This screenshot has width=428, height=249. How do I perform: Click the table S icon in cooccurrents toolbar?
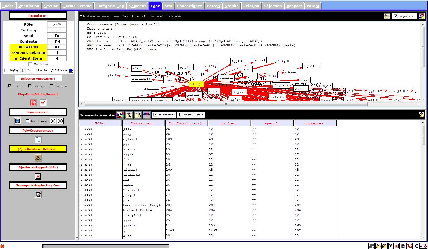(138, 115)
